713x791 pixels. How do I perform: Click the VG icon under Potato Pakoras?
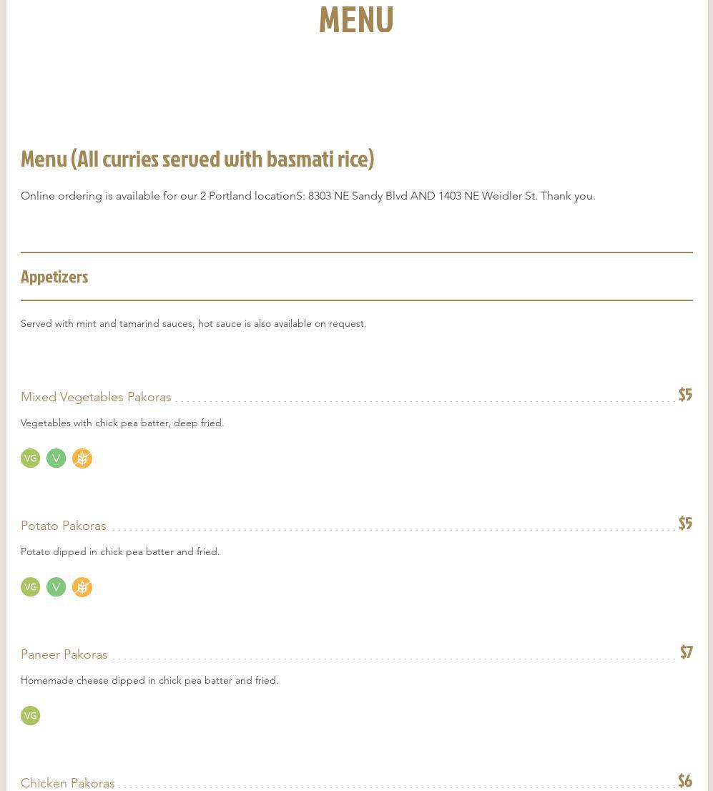click(31, 587)
